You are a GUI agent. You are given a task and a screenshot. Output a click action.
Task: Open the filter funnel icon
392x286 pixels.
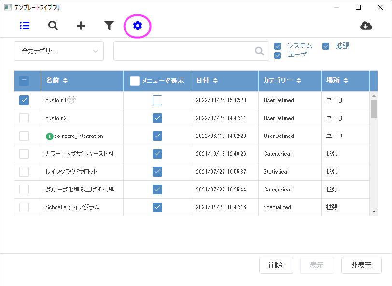pos(109,26)
